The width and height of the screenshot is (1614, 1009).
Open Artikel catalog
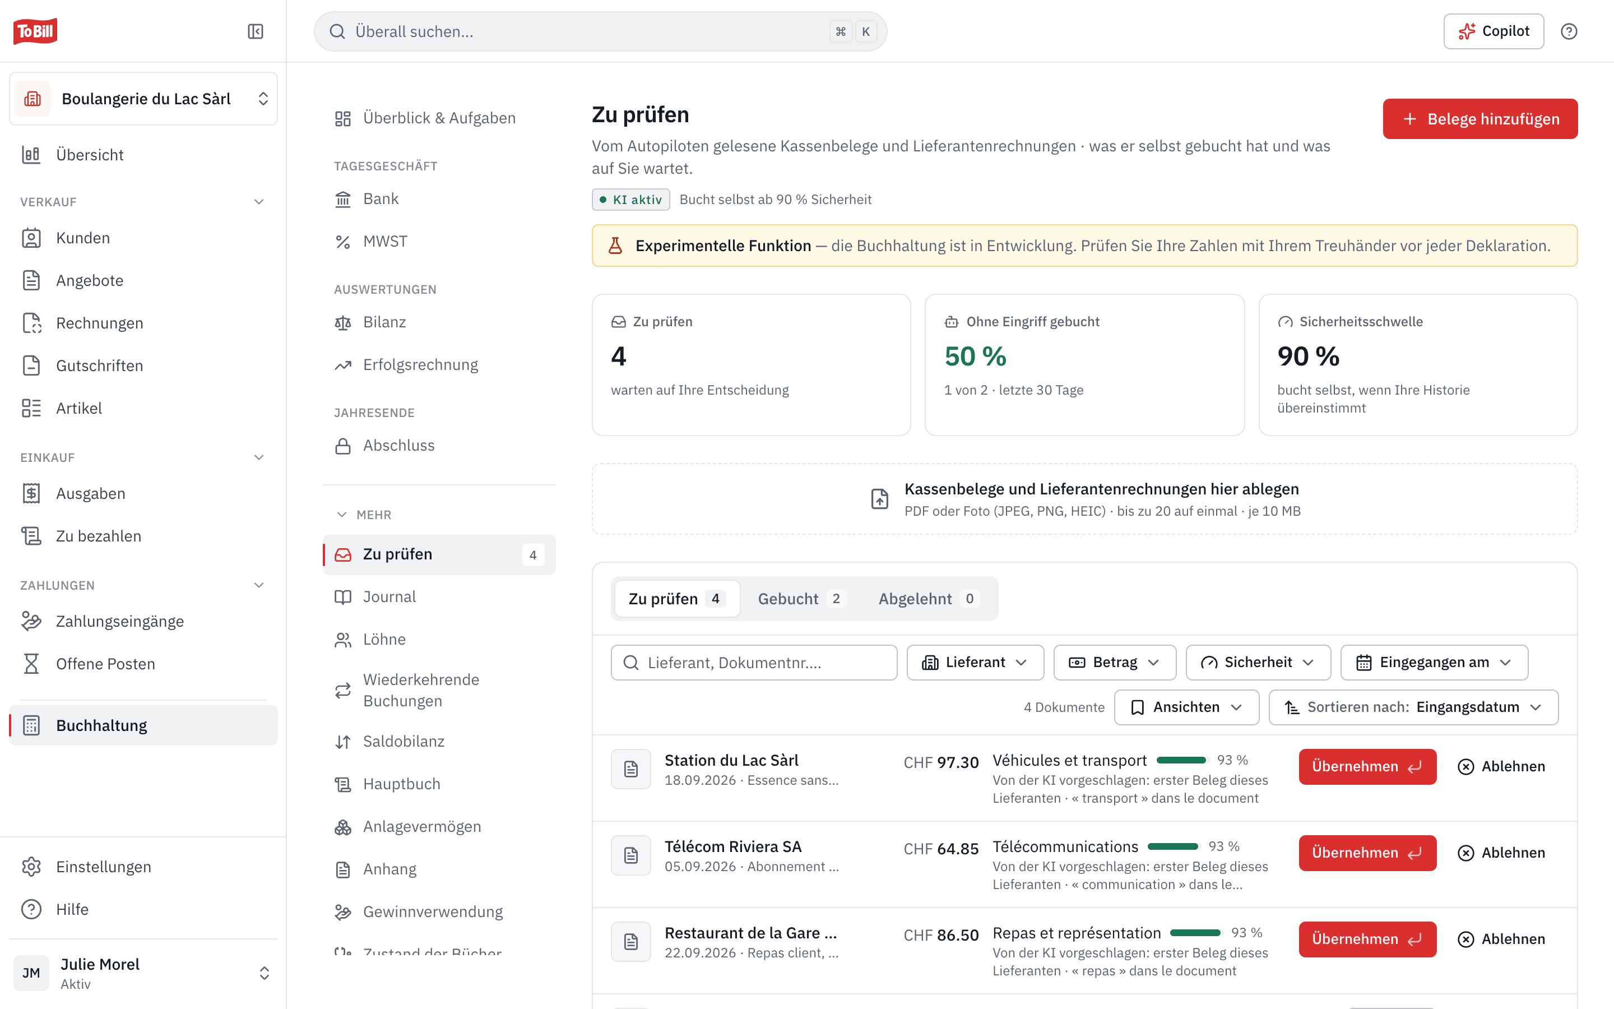pyautogui.click(x=143, y=409)
